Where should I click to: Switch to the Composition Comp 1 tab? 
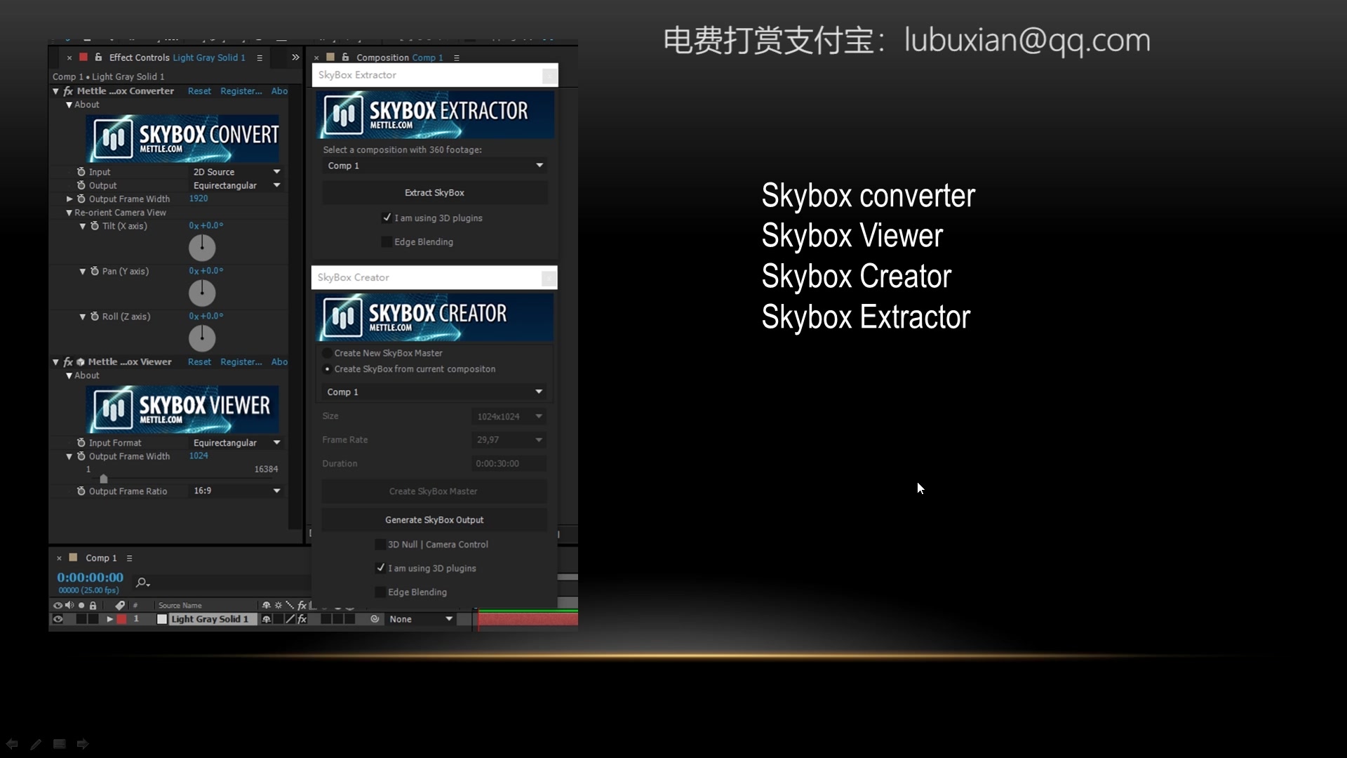click(399, 58)
